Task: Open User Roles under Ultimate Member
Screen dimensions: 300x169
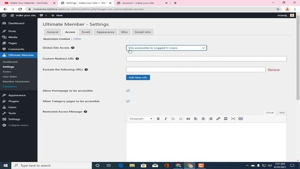Action: click(x=10, y=77)
